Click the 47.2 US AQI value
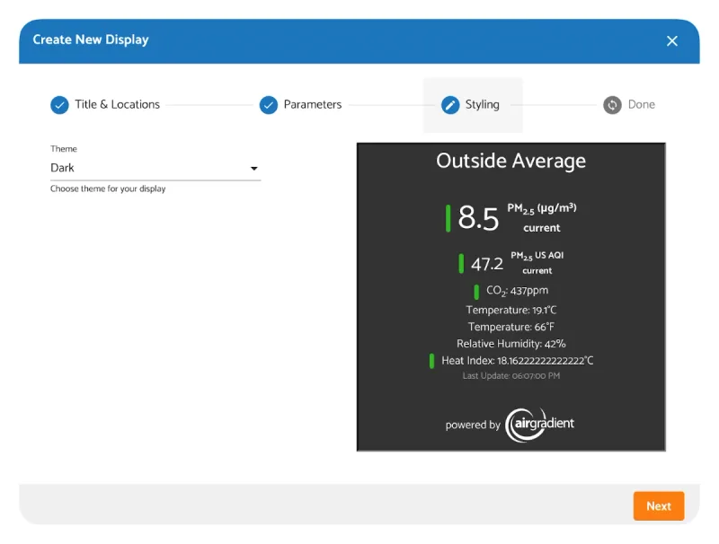 click(487, 264)
